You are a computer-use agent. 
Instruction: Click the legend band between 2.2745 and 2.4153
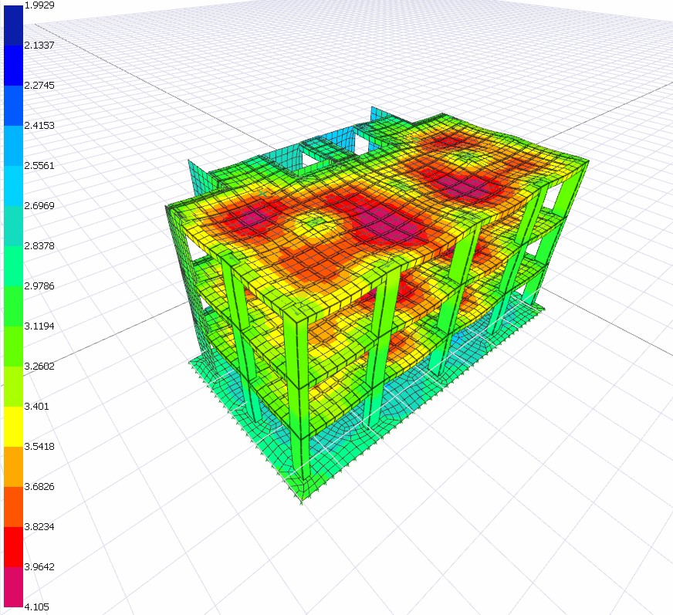[x=13, y=105]
